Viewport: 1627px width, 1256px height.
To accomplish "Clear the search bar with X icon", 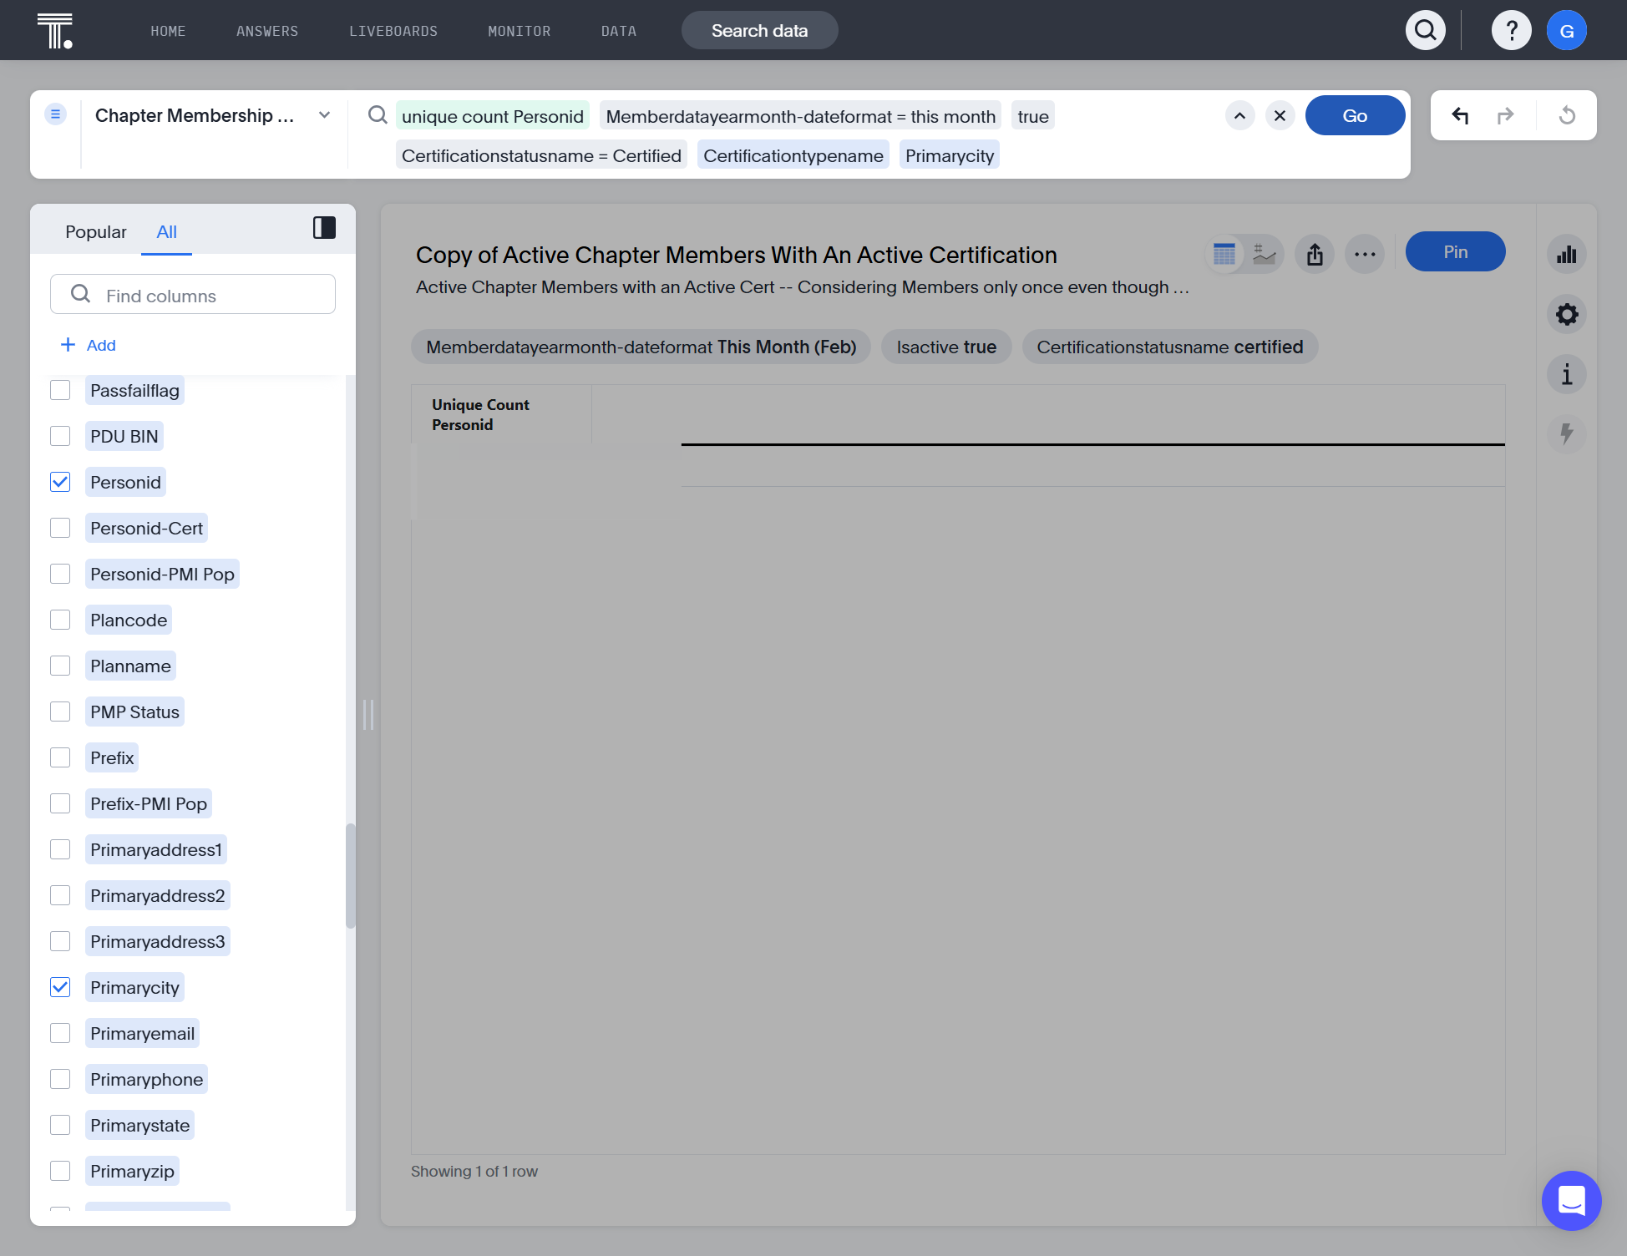I will pyautogui.click(x=1280, y=115).
